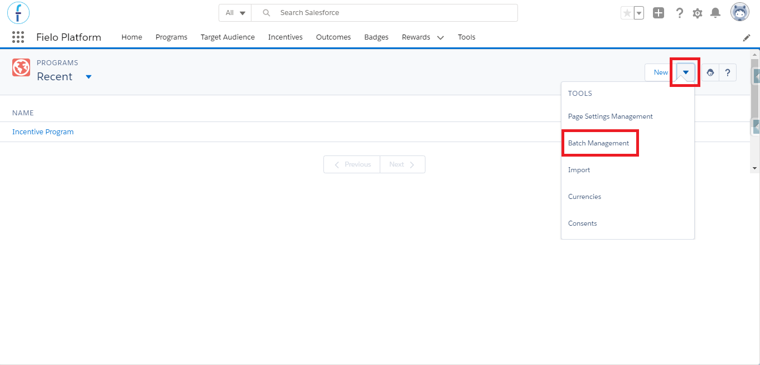Open the user profile avatar
The image size is (760, 365).
(740, 12)
